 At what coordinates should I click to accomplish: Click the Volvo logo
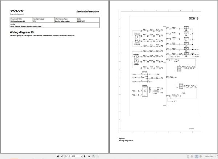[17, 11]
